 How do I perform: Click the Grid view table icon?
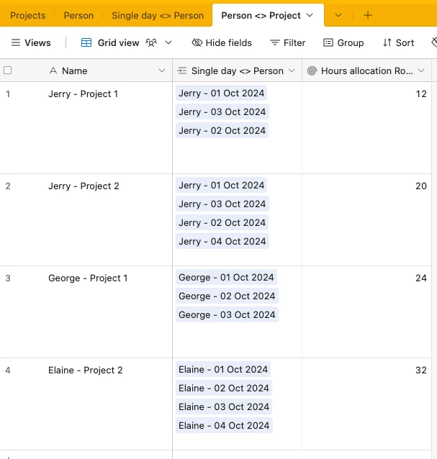[86, 42]
